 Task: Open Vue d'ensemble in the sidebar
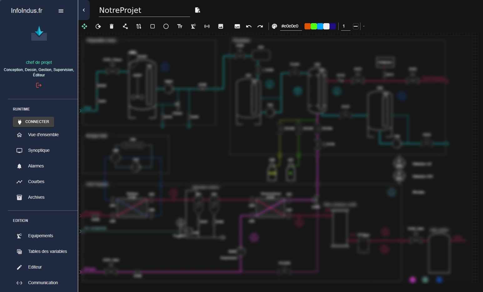43,135
